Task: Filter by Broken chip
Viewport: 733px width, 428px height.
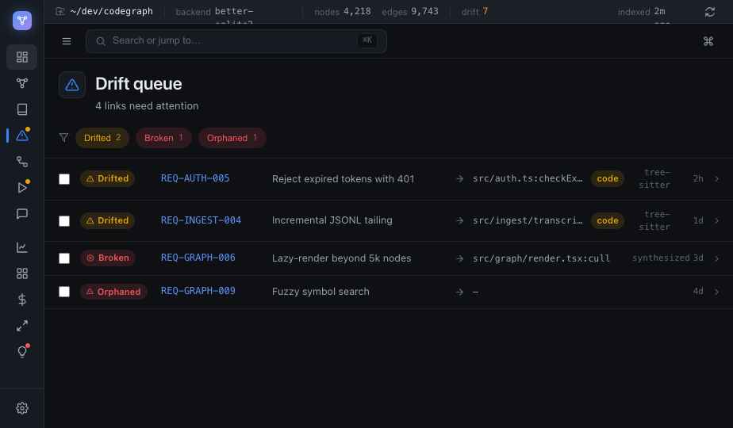Action: 163,138
